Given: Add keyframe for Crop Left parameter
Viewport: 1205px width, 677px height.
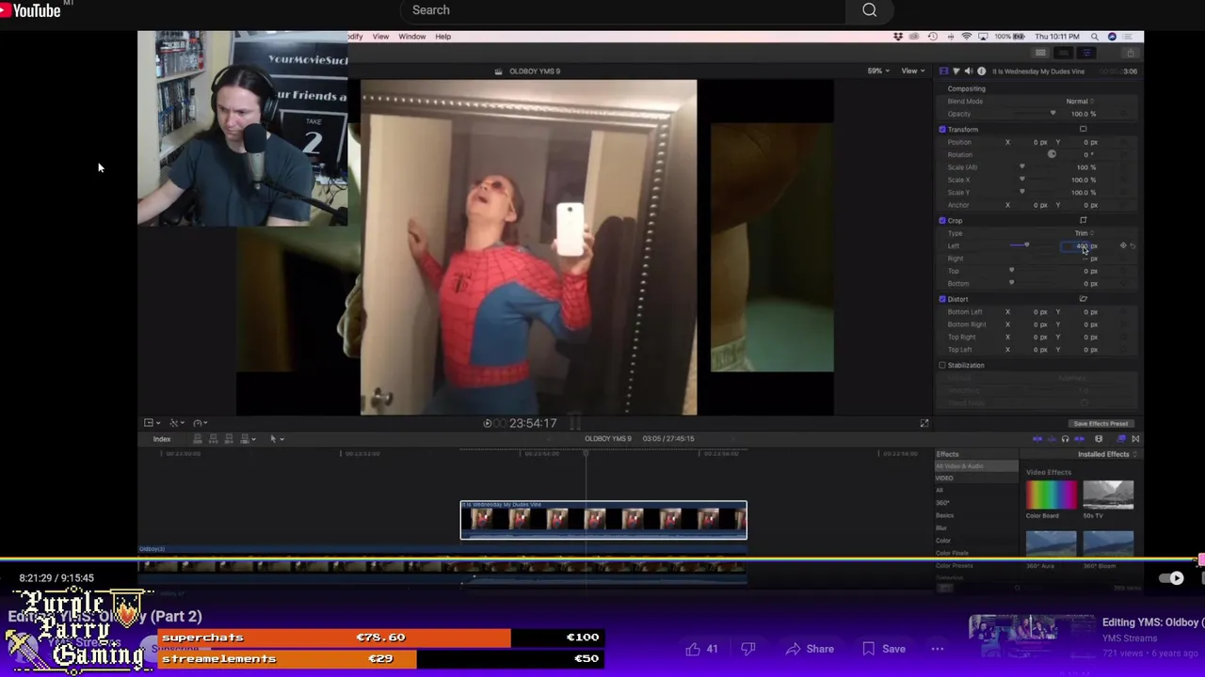Looking at the screenshot, I should tap(1123, 245).
